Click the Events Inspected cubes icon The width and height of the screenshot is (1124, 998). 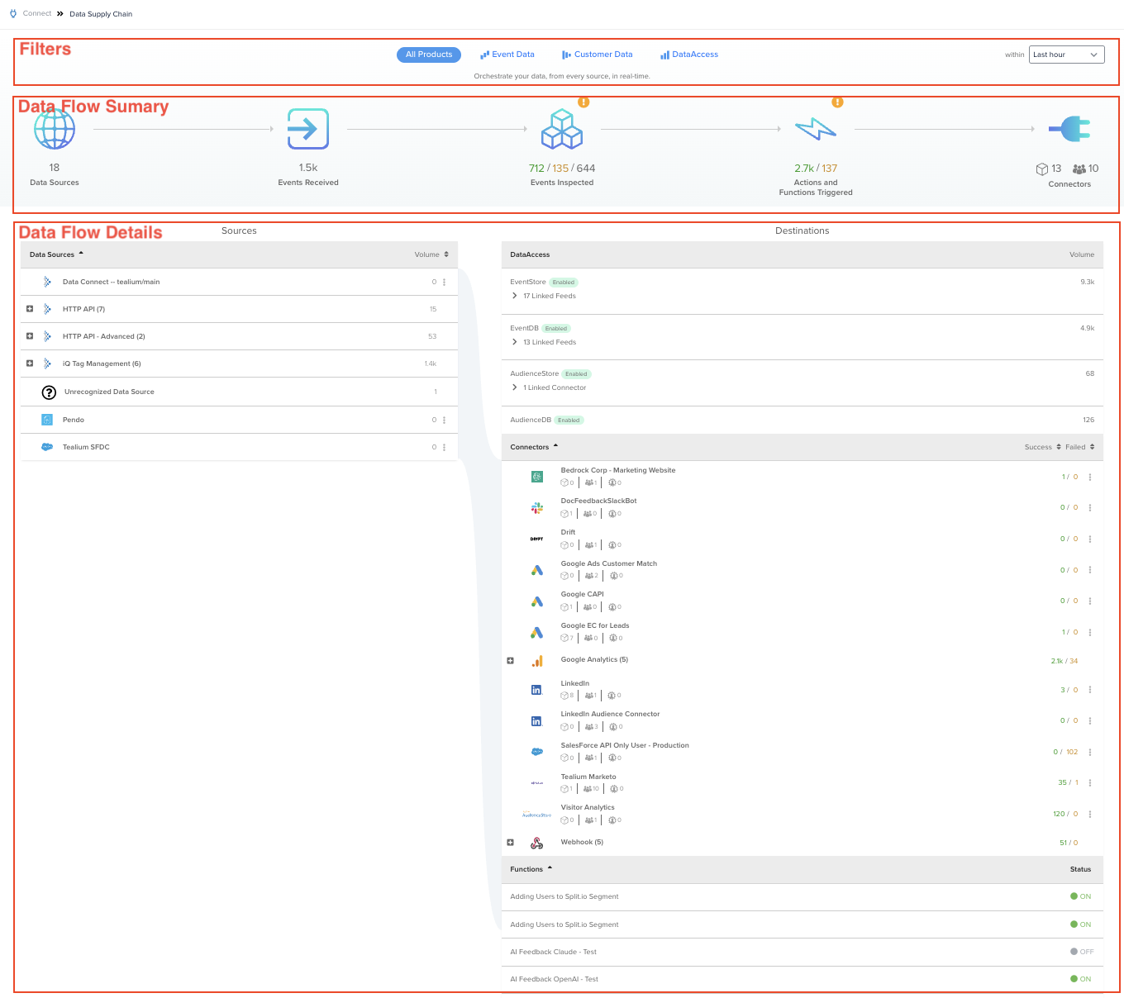coord(562,129)
